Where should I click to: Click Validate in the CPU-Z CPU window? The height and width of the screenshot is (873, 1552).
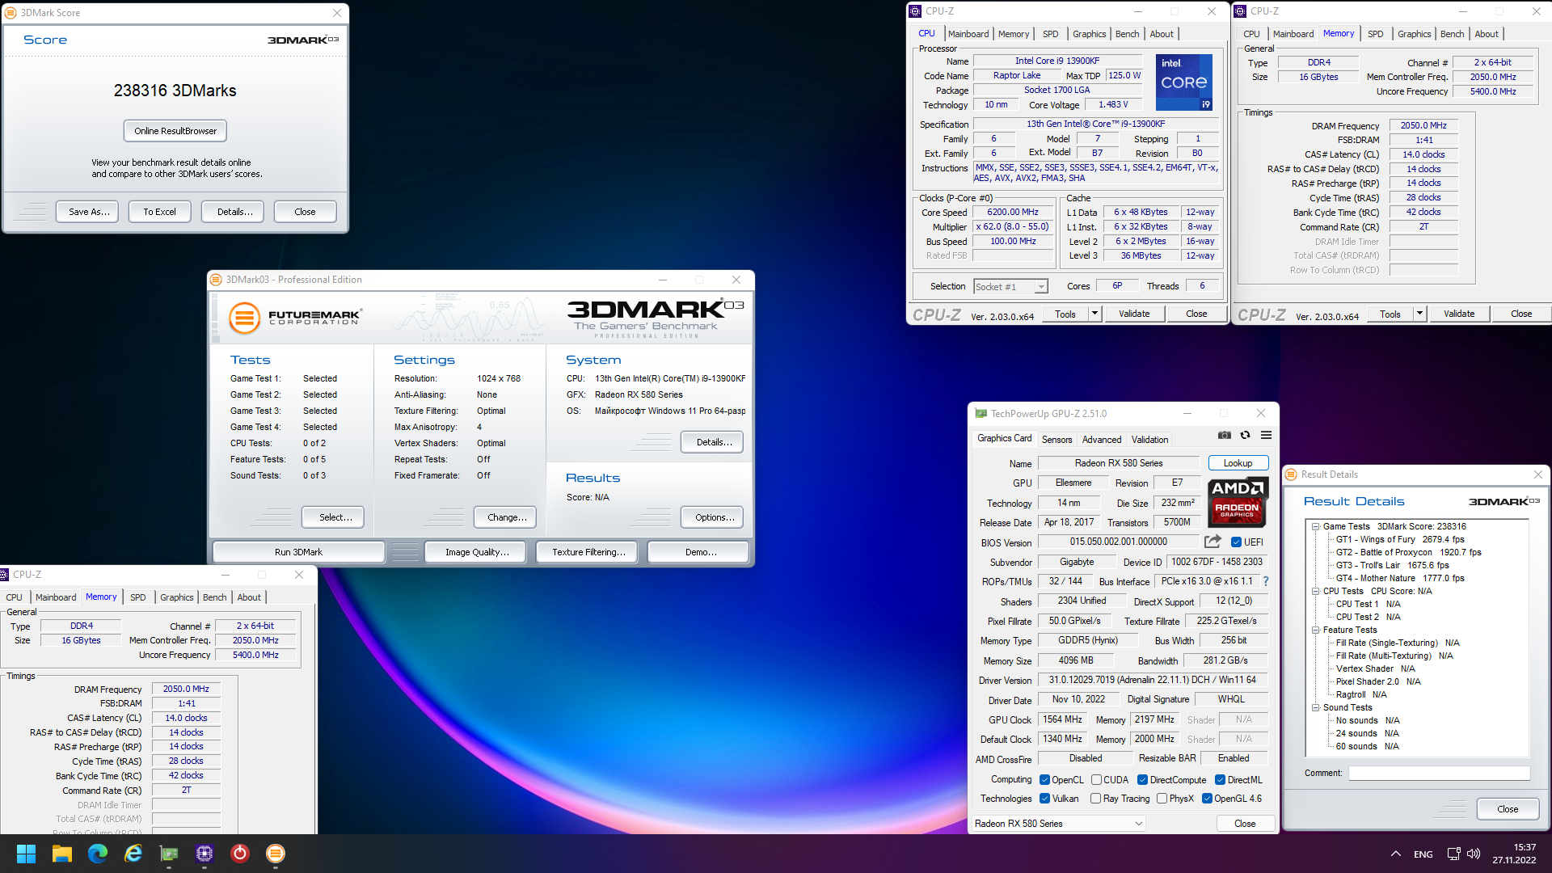tap(1134, 314)
